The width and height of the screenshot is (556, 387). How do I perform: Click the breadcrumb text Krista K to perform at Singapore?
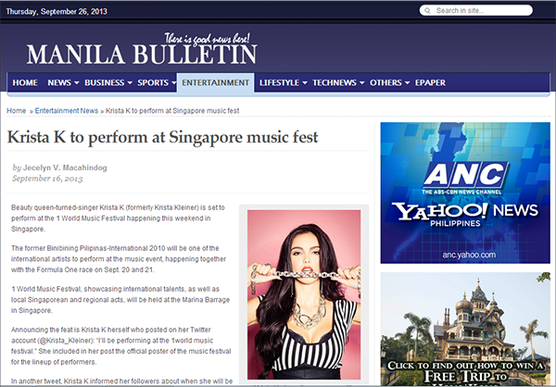tap(172, 110)
